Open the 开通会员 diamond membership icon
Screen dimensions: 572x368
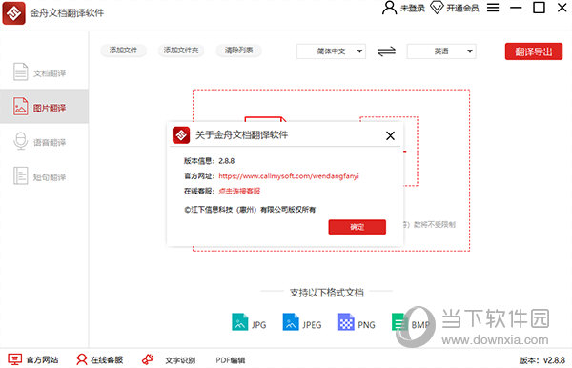coord(437,8)
